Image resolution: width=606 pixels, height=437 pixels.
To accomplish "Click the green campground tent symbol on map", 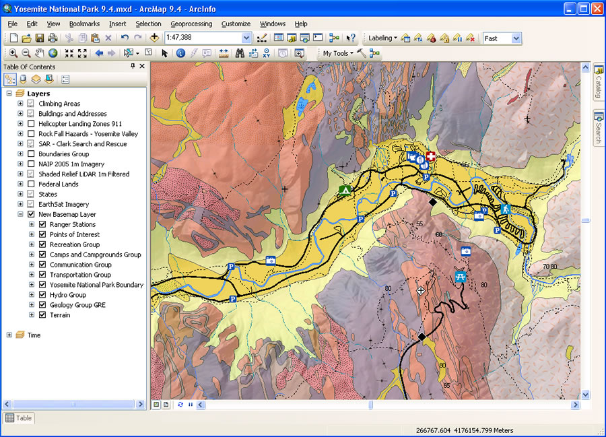I will tap(345, 190).
